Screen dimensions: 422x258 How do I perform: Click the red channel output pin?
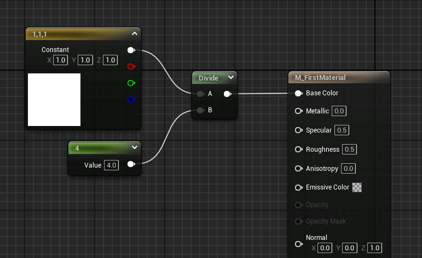pyautogui.click(x=131, y=66)
